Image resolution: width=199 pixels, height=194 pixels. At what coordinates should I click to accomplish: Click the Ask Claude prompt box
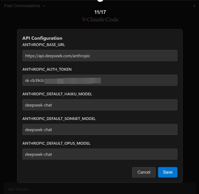point(99,189)
